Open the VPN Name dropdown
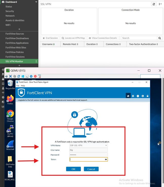This screenshot has width=164, height=187. tap(89, 145)
